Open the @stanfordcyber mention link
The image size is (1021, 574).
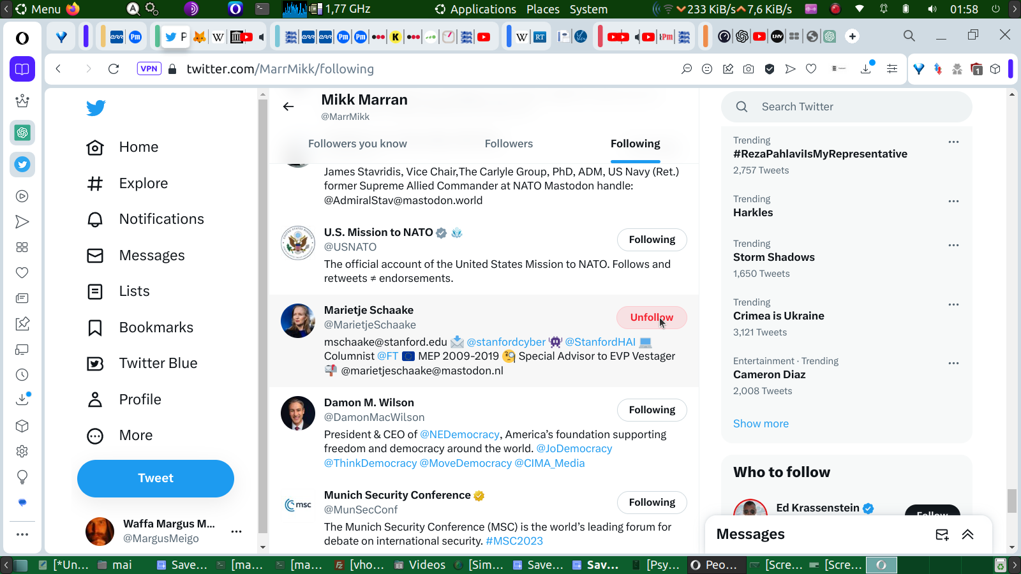[506, 342]
